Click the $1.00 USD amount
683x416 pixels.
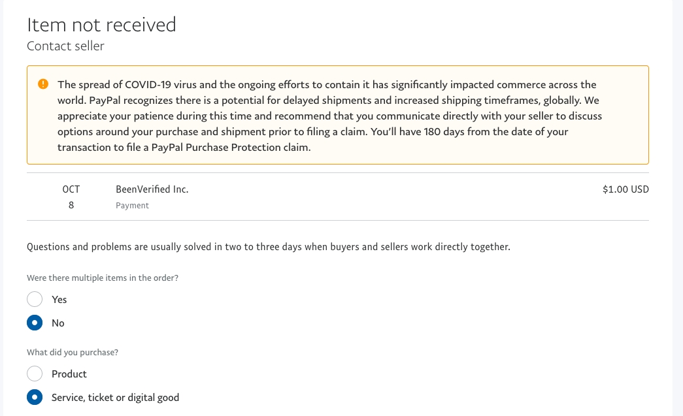pos(625,189)
